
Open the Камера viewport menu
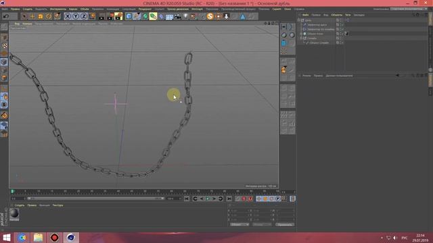pyautogui.click(x=27, y=24)
